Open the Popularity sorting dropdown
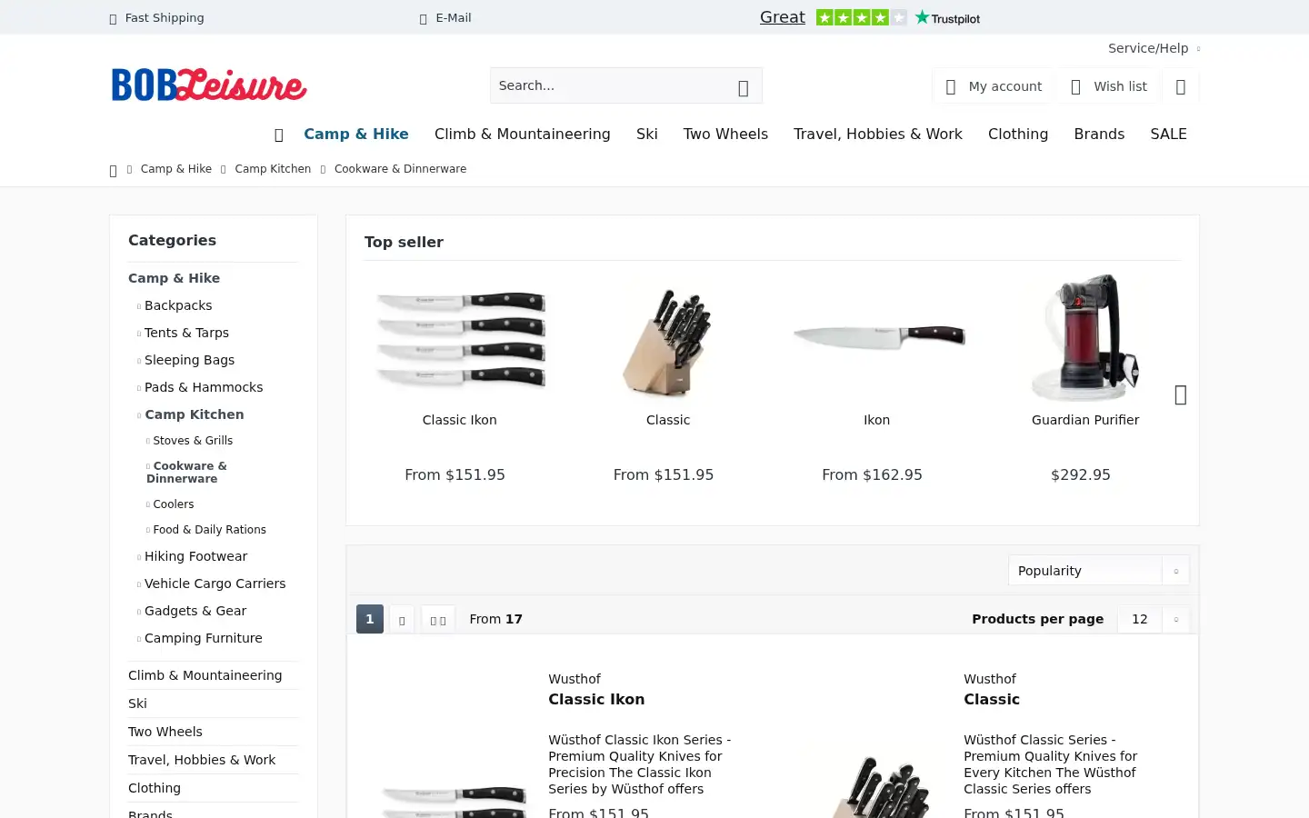 (x=1098, y=571)
